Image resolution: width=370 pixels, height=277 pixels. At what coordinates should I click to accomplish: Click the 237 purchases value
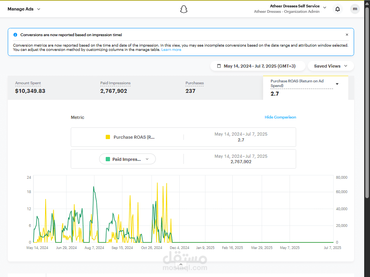pos(190,91)
